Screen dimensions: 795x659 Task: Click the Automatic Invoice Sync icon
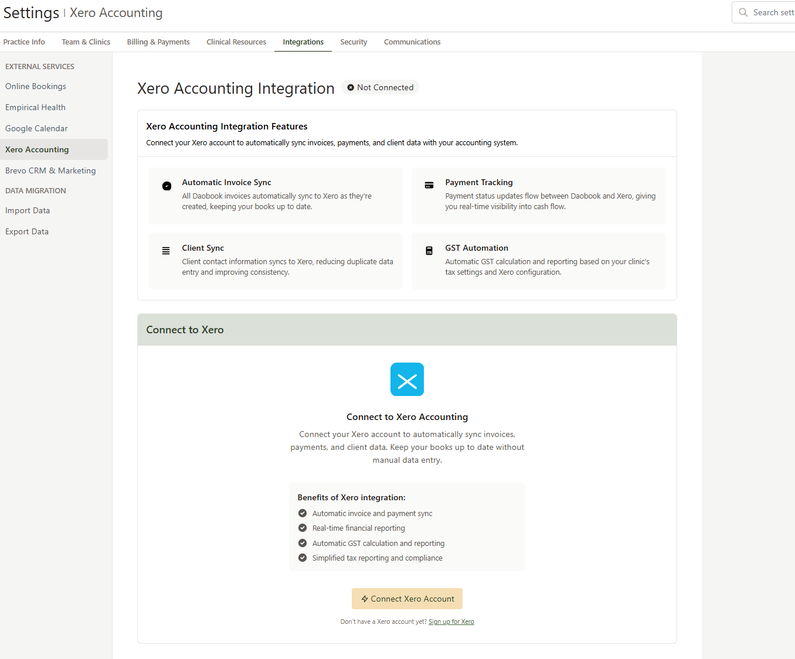167,186
